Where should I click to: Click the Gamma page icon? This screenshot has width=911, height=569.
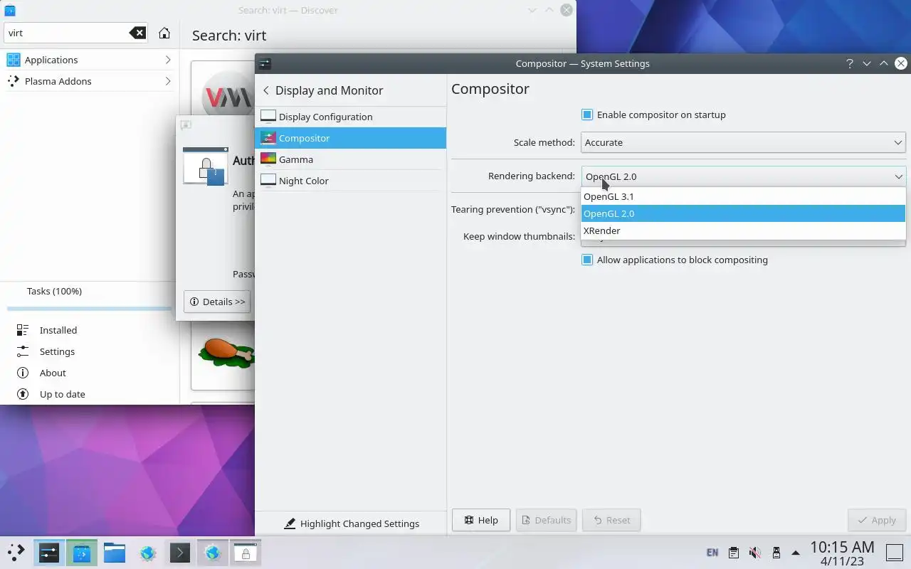tap(268, 159)
